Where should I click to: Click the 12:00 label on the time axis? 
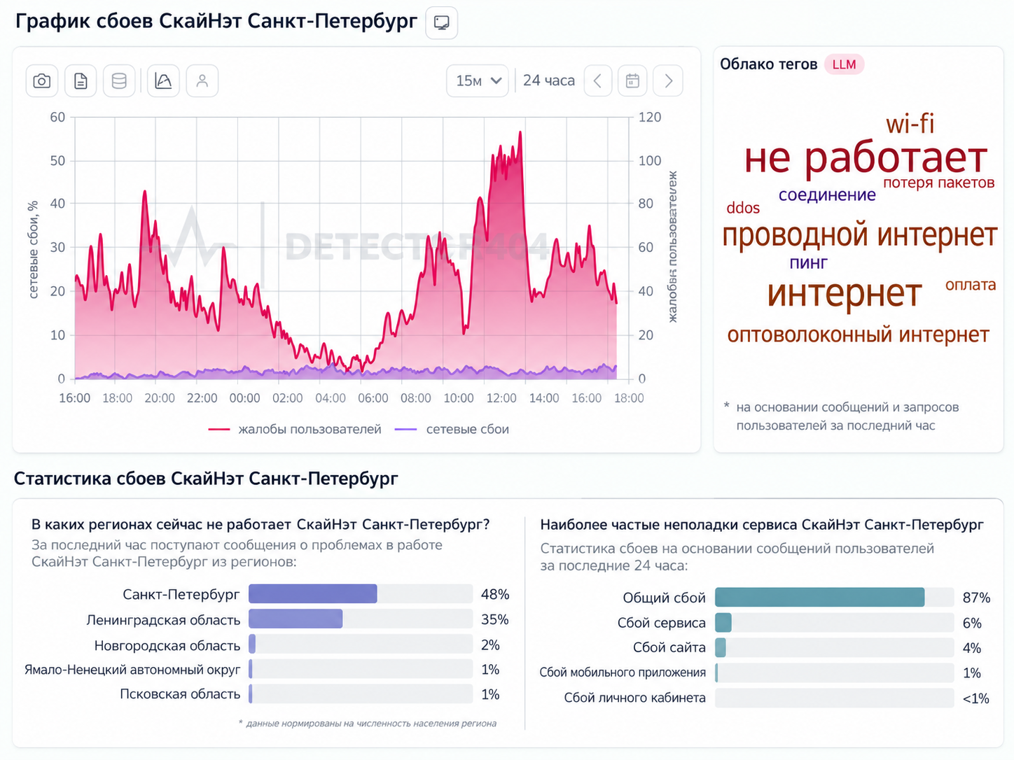pos(501,398)
